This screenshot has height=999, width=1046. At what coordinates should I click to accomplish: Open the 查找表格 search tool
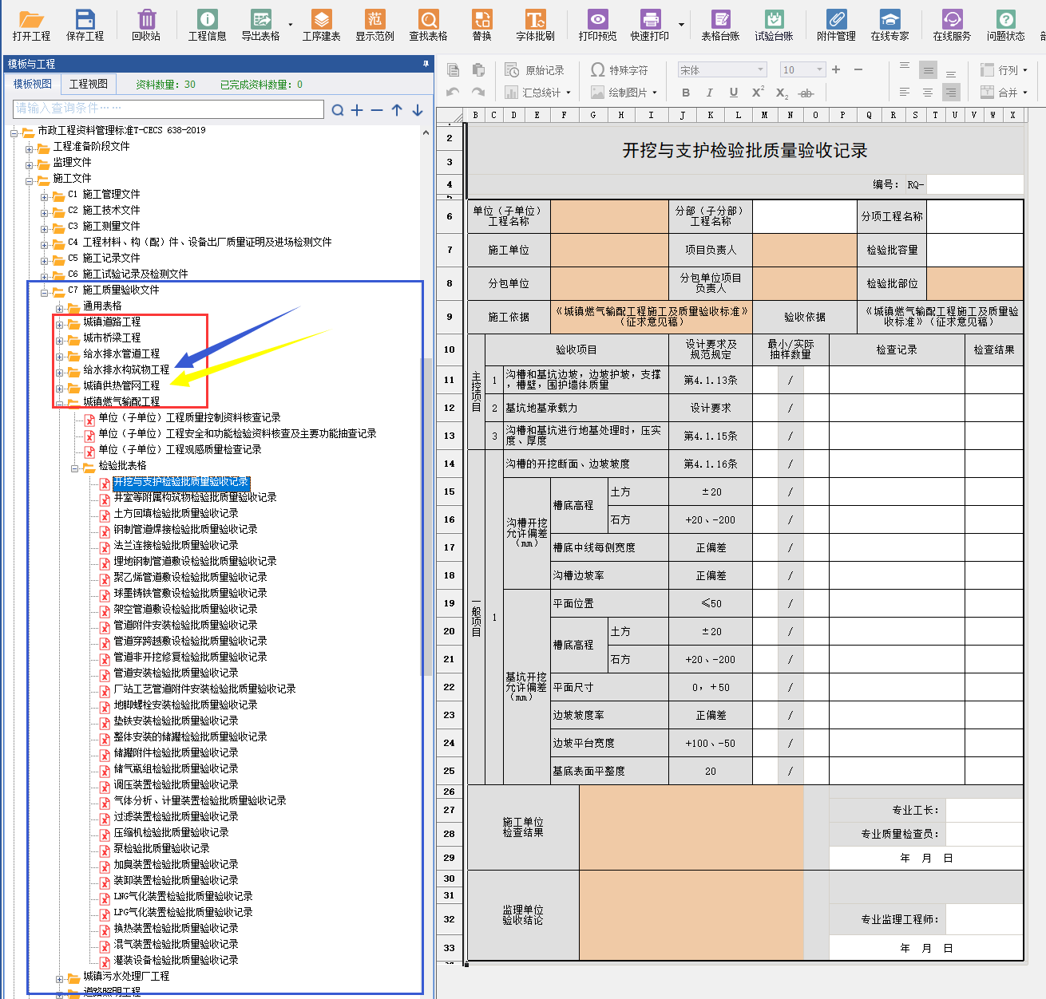(428, 25)
